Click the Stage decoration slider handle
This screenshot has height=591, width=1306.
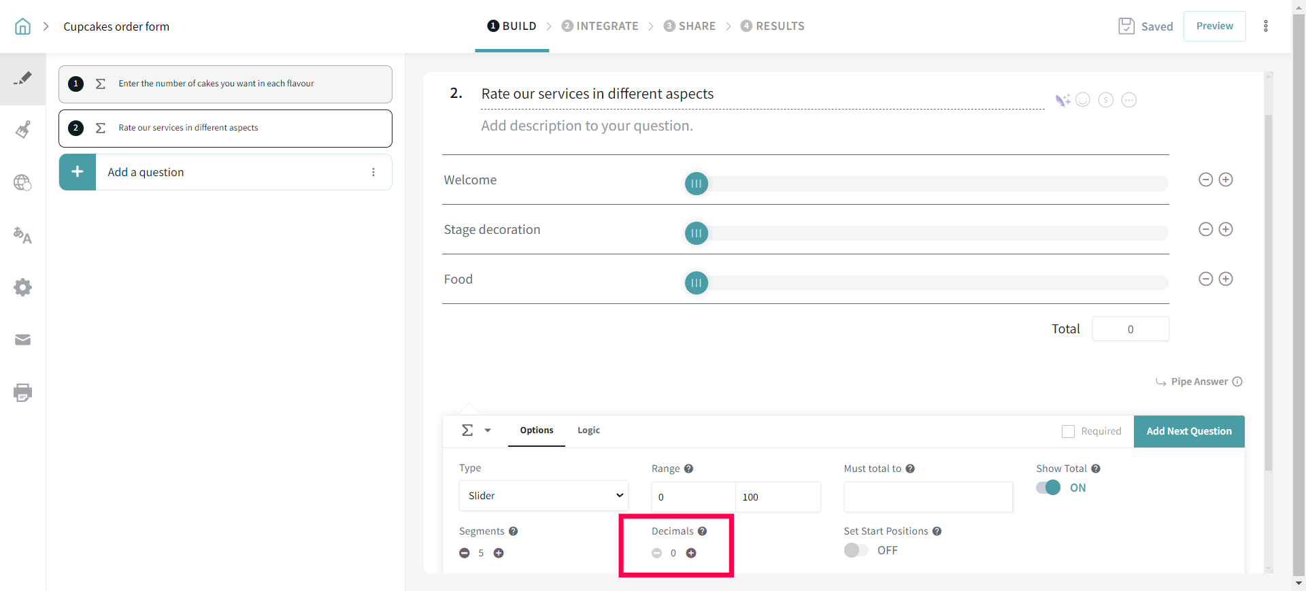tap(696, 233)
